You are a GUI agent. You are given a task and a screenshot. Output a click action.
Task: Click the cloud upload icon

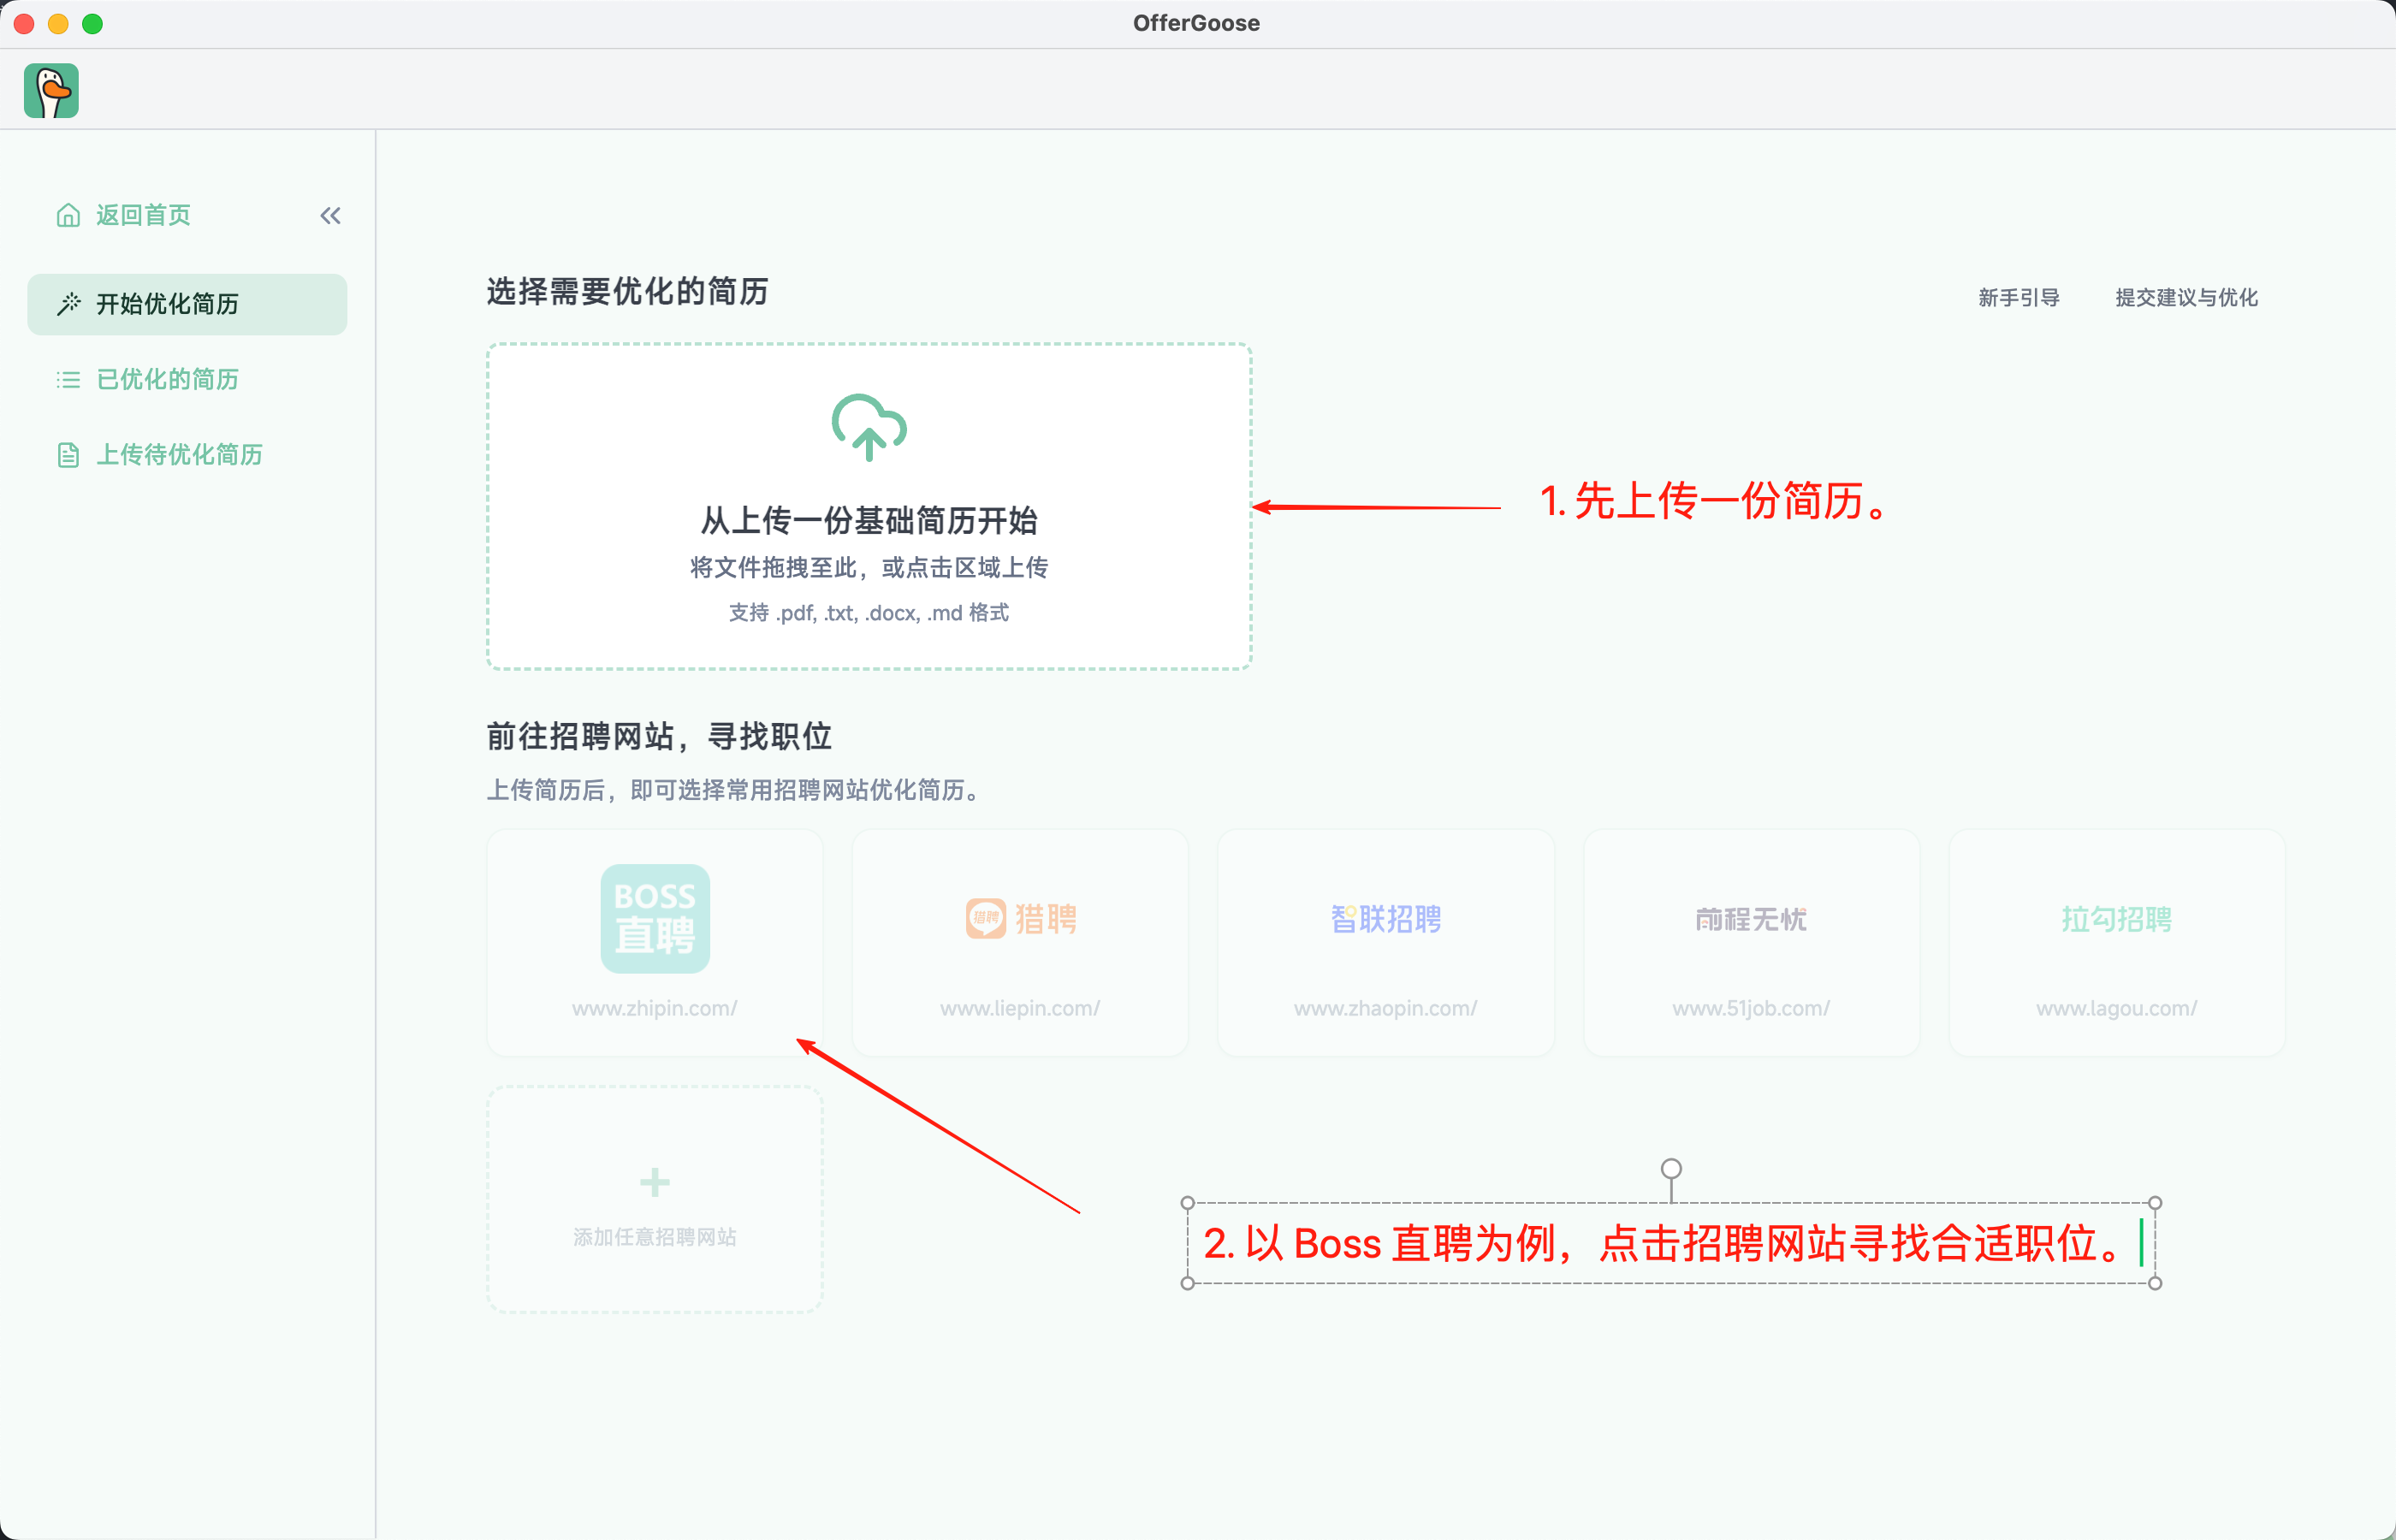pos(868,427)
